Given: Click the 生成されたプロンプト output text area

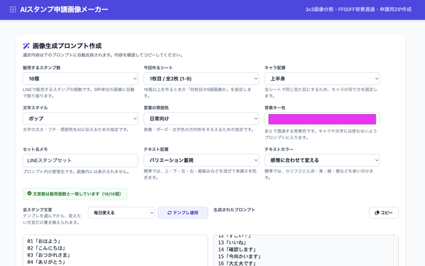Looking at the screenshot, I should [306, 250].
